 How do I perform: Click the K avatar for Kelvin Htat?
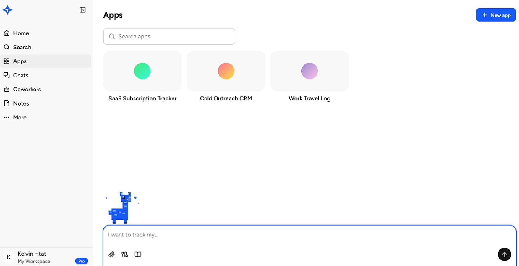click(x=9, y=257)
